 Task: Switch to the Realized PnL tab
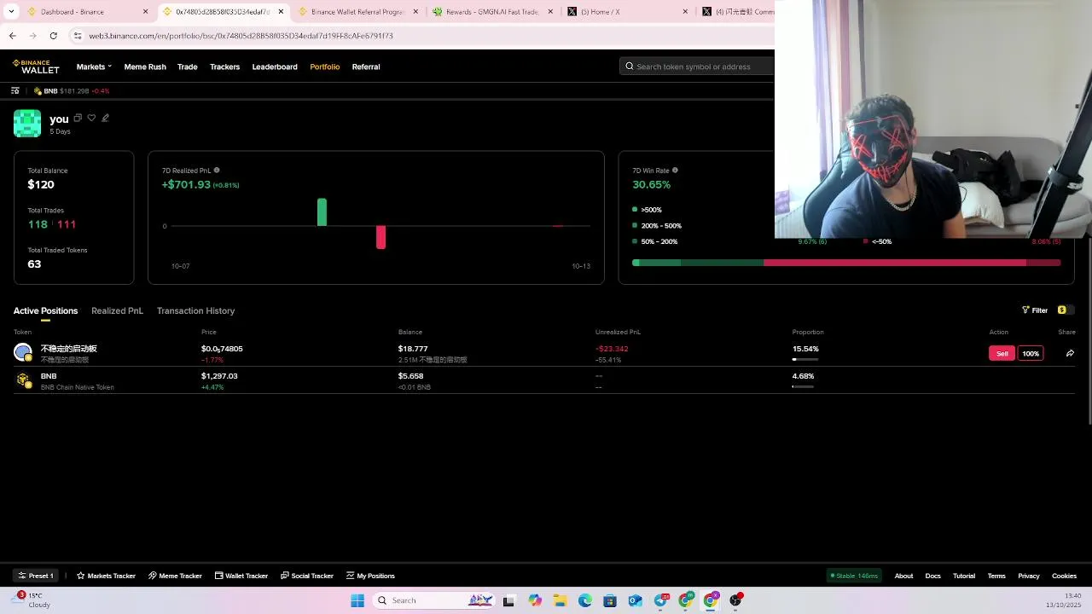117,310
